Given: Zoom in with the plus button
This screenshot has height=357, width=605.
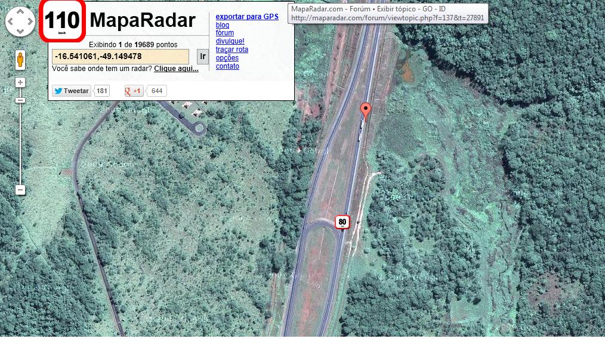Looking at the screenshot, I should (x=20, y=82).
